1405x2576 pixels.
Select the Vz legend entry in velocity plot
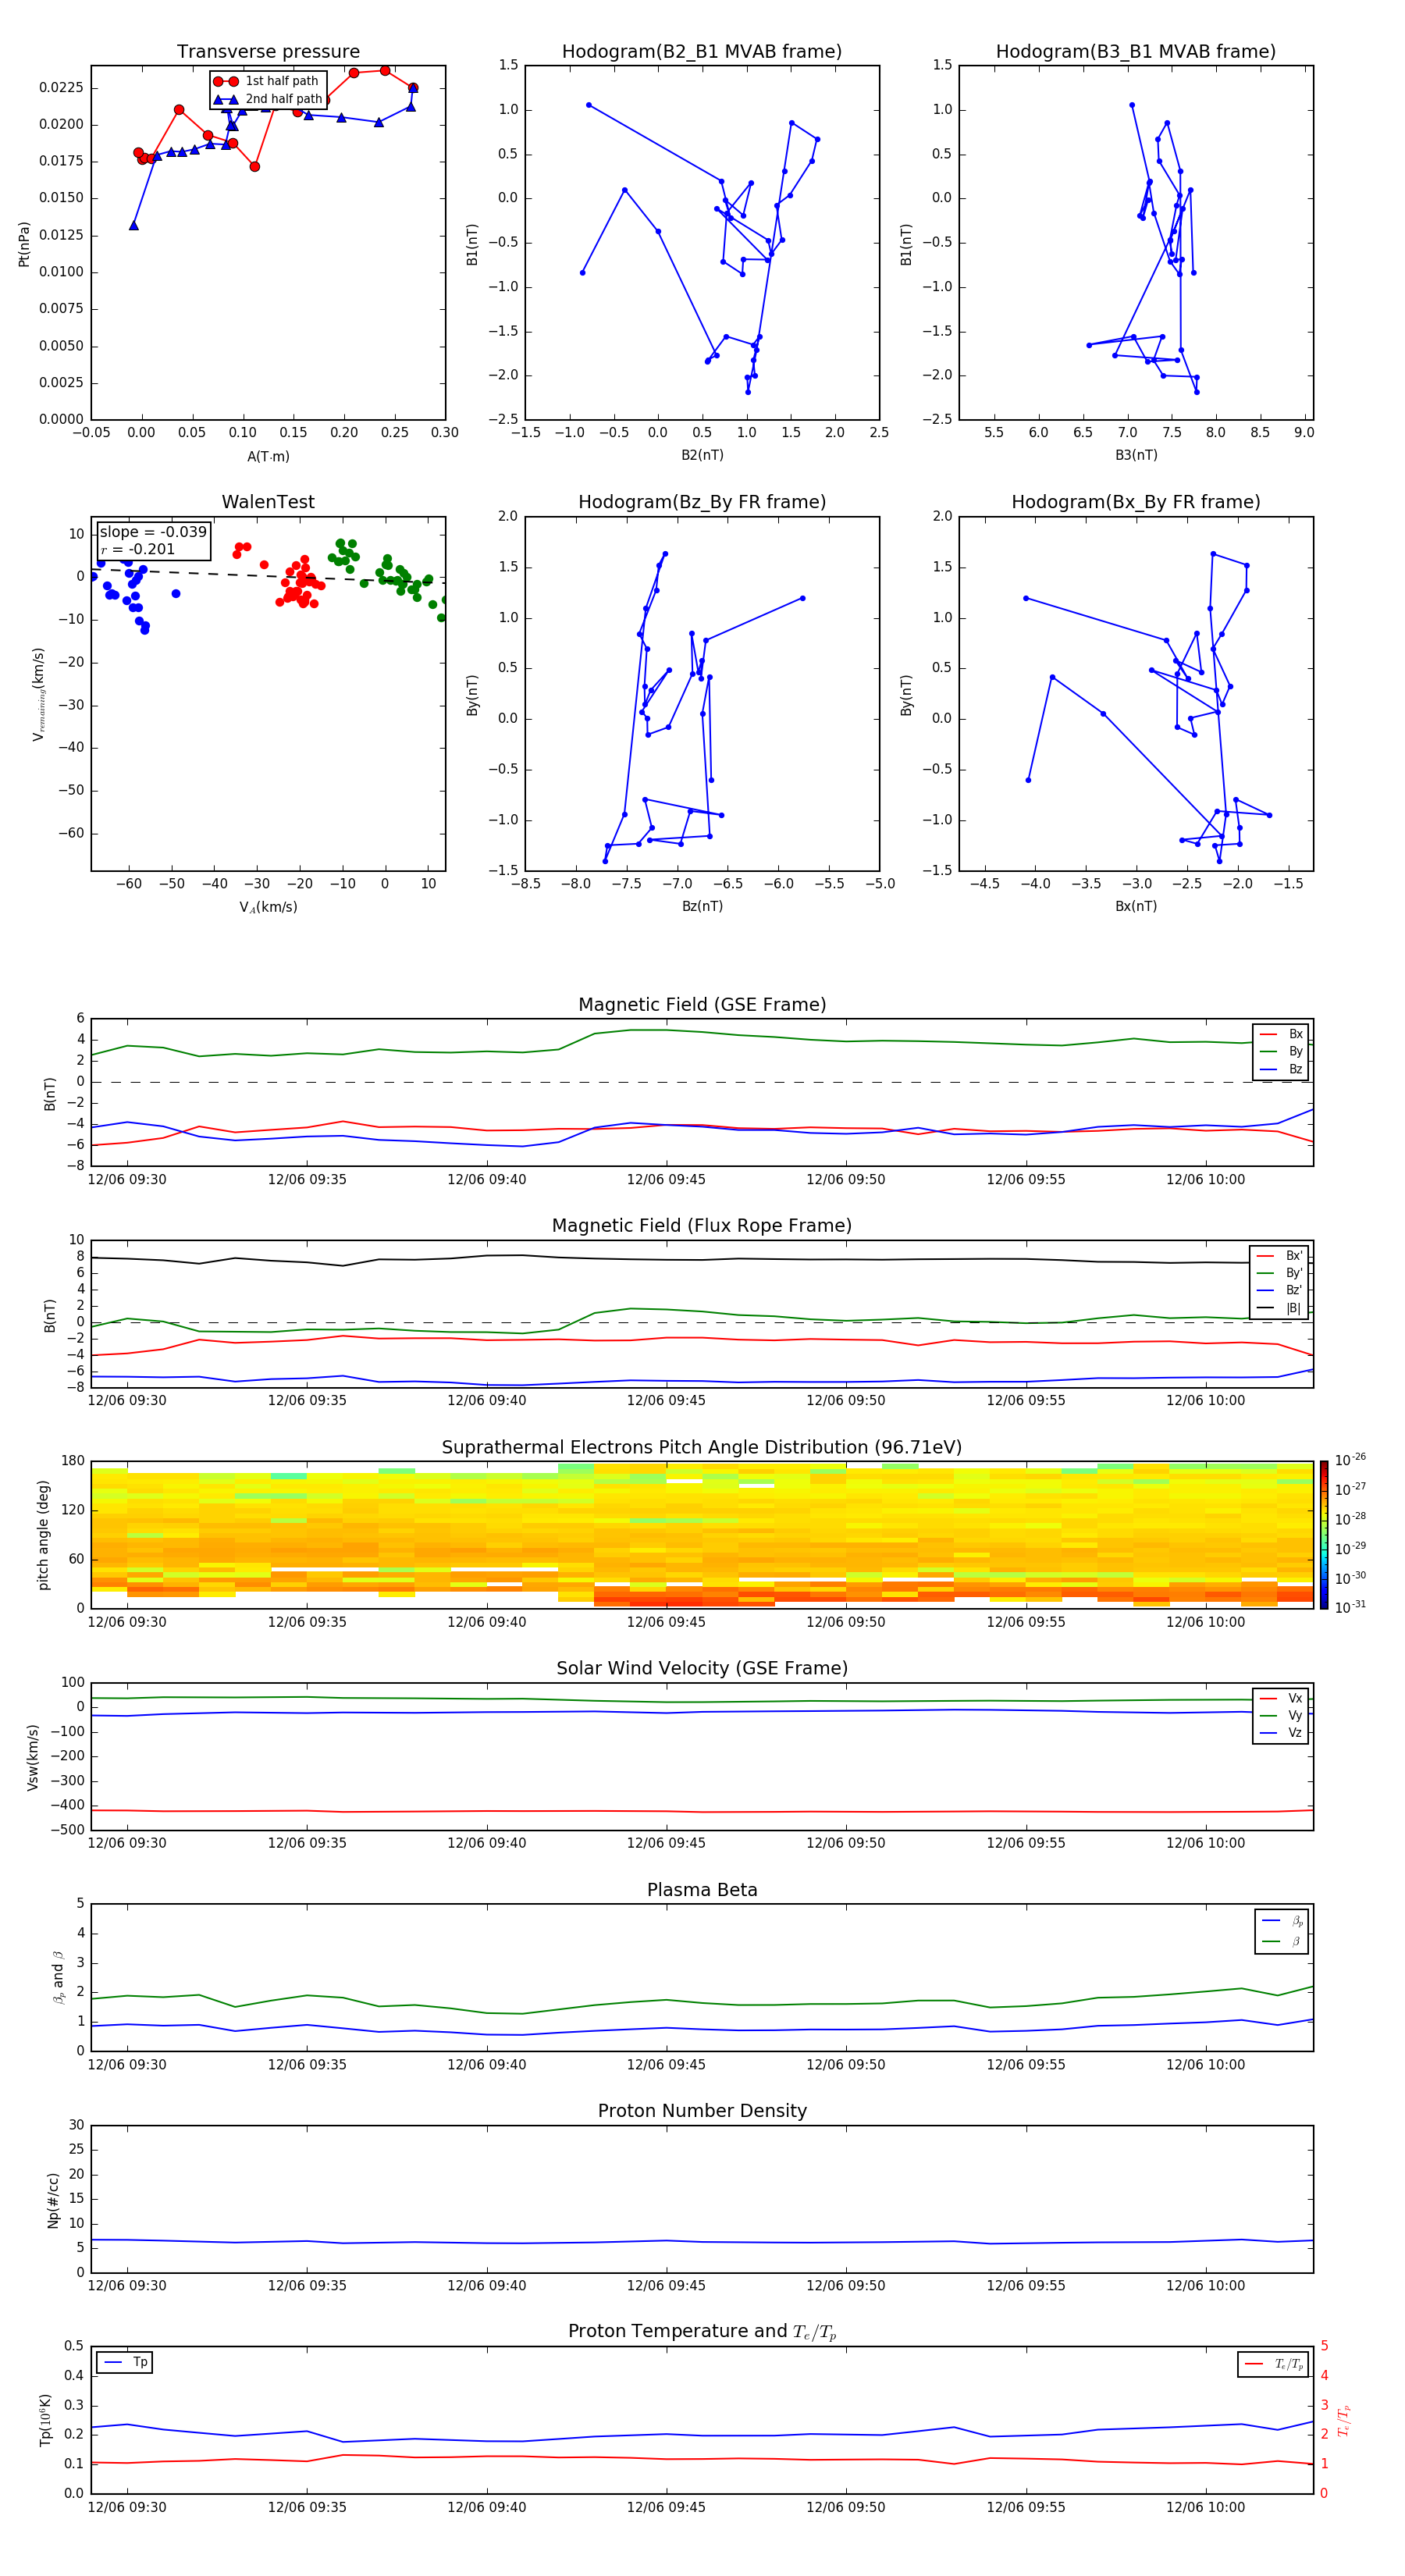(1282, 1734)
